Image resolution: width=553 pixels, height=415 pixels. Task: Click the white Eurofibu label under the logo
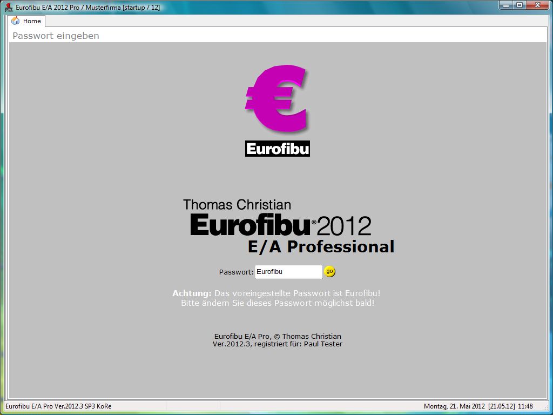point(278,149)
